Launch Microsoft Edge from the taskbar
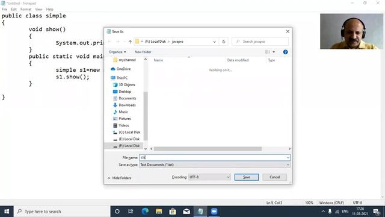Image resolution: width=385 pixels, height=217 pixels. [145, 212]
